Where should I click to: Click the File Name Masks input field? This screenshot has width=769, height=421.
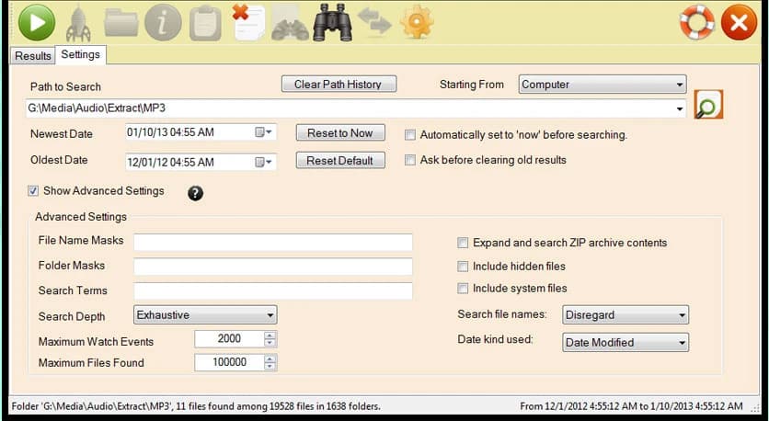(273, 242)
